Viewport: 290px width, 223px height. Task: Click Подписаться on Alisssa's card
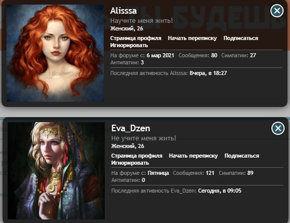[241, 38]
